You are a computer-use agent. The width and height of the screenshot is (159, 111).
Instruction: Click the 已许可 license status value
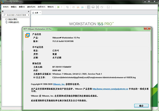[x=56, y=51]
